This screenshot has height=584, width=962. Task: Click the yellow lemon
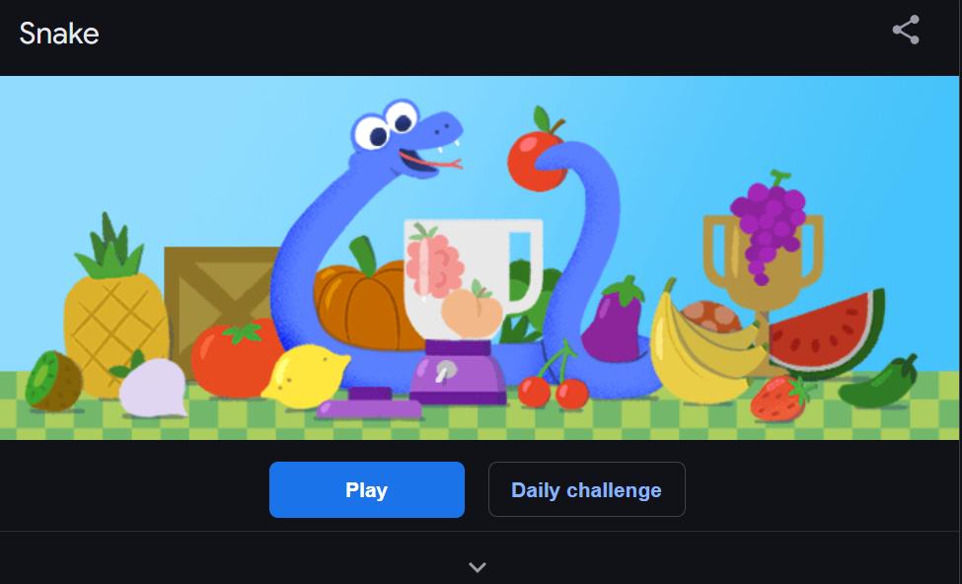[x=305, y=376]
